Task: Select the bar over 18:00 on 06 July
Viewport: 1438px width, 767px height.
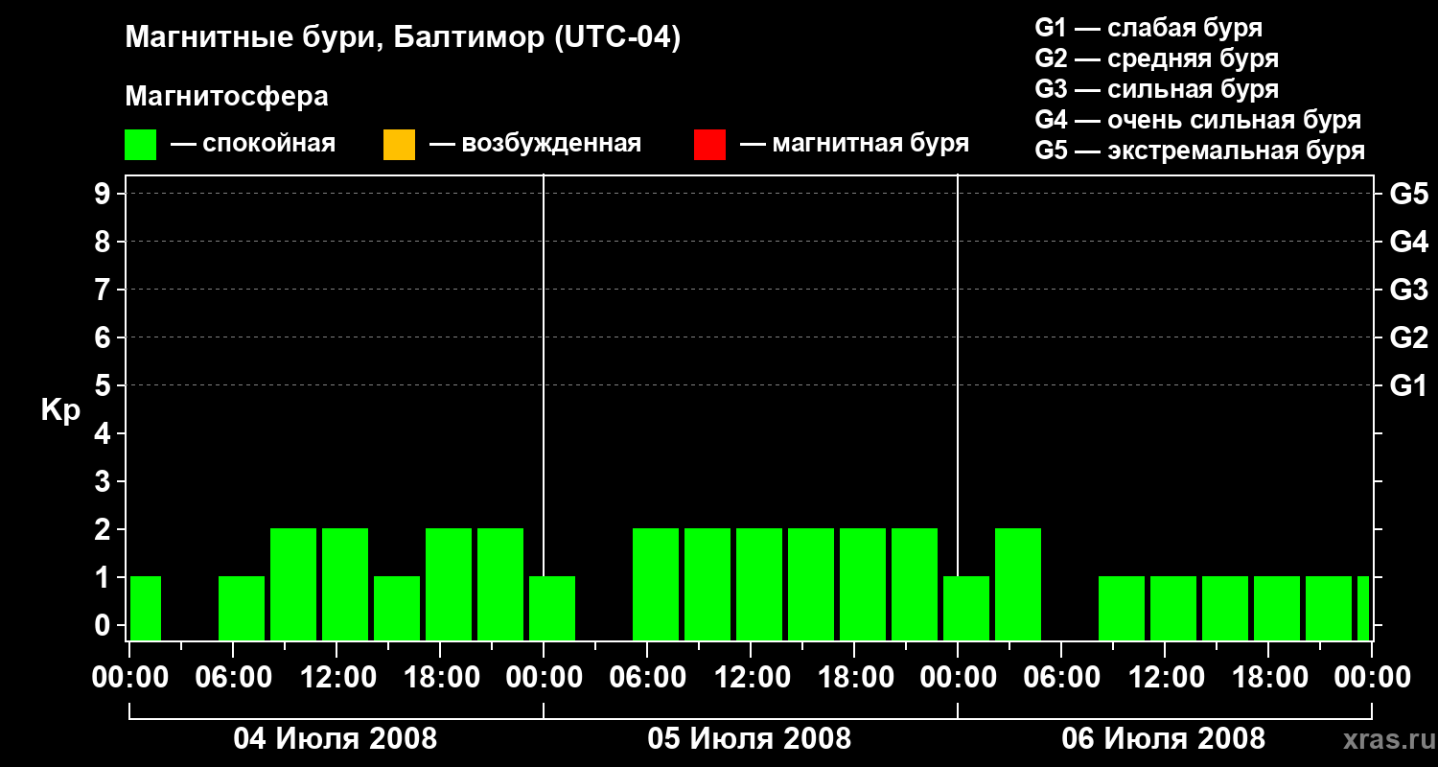Action: tap(1277, 608)
